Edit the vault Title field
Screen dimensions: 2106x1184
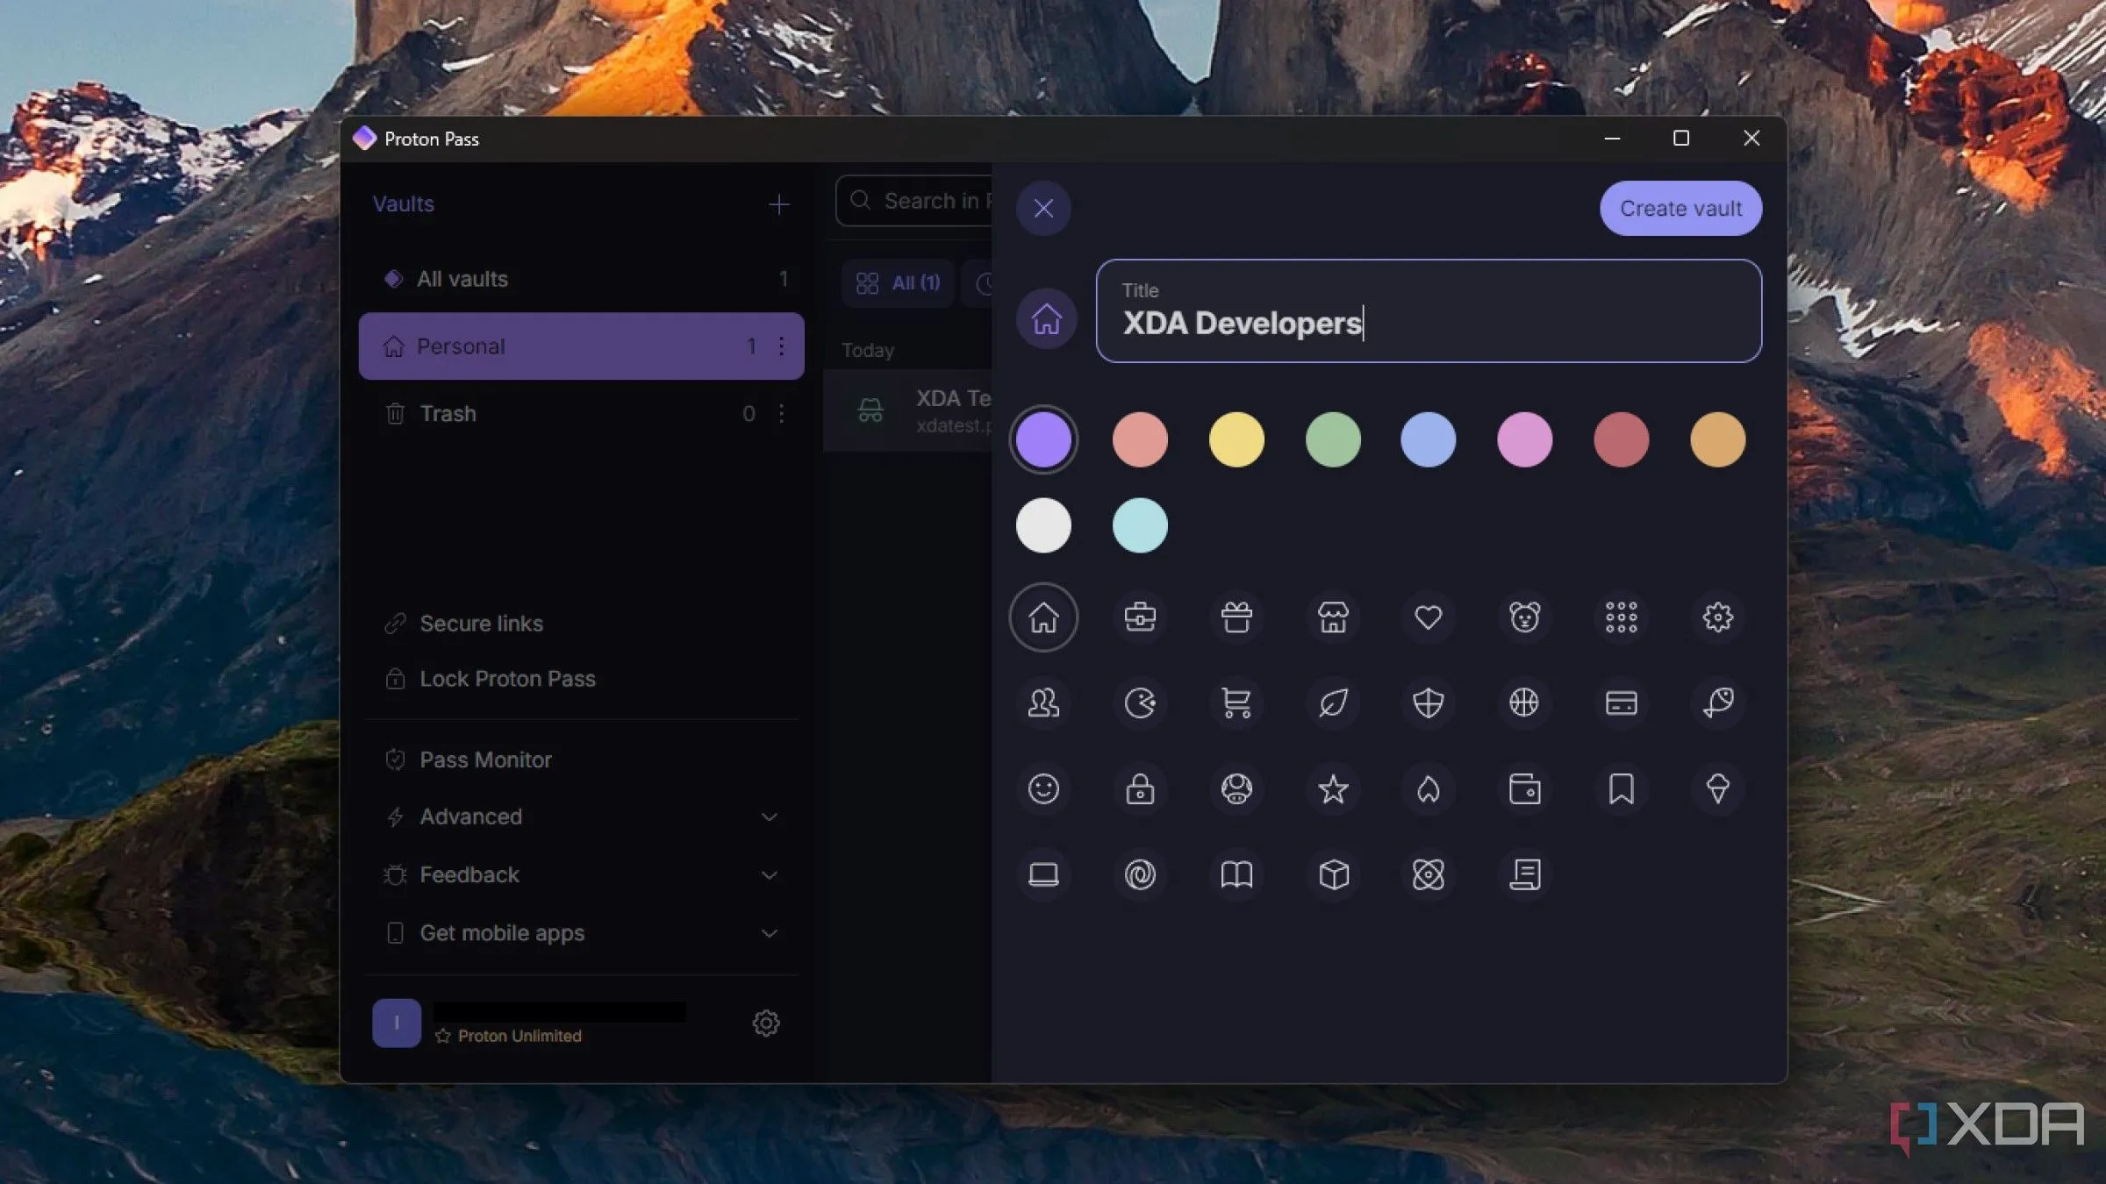point(1429,310)
